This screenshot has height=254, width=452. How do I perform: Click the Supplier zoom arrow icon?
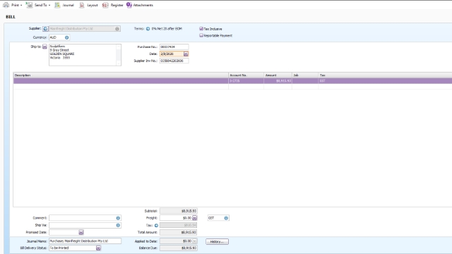click(45, 28)
